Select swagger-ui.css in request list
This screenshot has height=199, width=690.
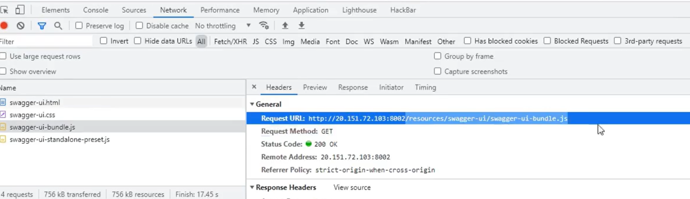coord(32,115)
